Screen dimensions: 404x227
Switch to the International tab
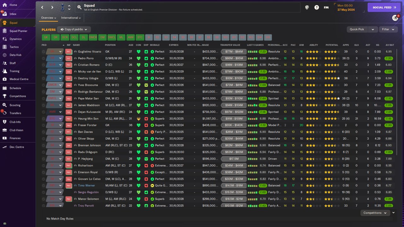71,18
